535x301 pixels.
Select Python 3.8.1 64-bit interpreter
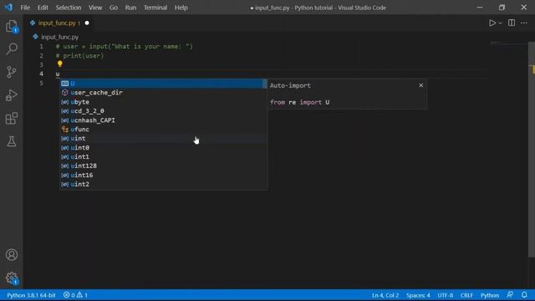pyautogui.click(x=31, y=295)
